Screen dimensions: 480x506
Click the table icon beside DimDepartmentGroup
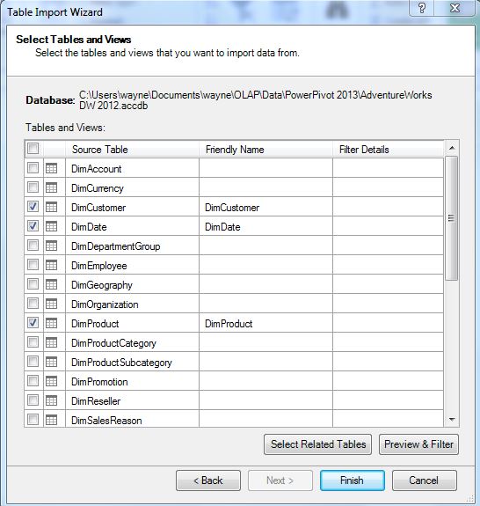pos(51,246)
